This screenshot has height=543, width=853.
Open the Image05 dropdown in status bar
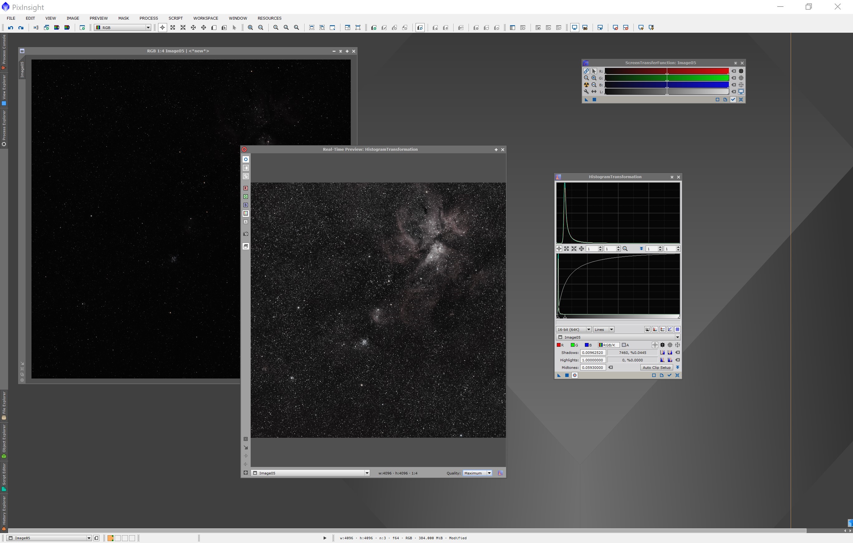[50, 538]
